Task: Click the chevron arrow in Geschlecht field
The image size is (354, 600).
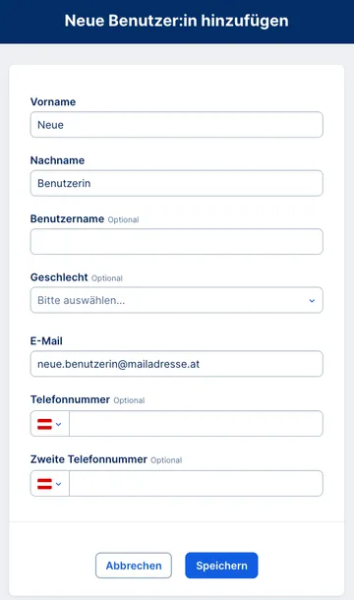Action: (312, 301)
